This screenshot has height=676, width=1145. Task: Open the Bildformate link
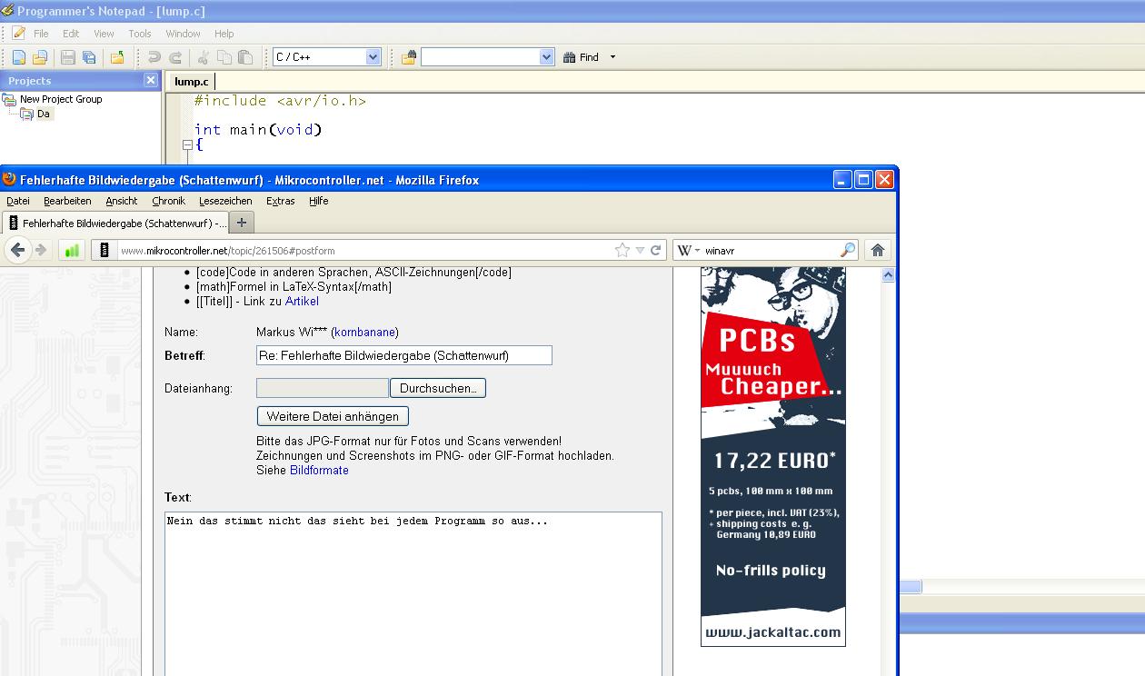[319, 470]
